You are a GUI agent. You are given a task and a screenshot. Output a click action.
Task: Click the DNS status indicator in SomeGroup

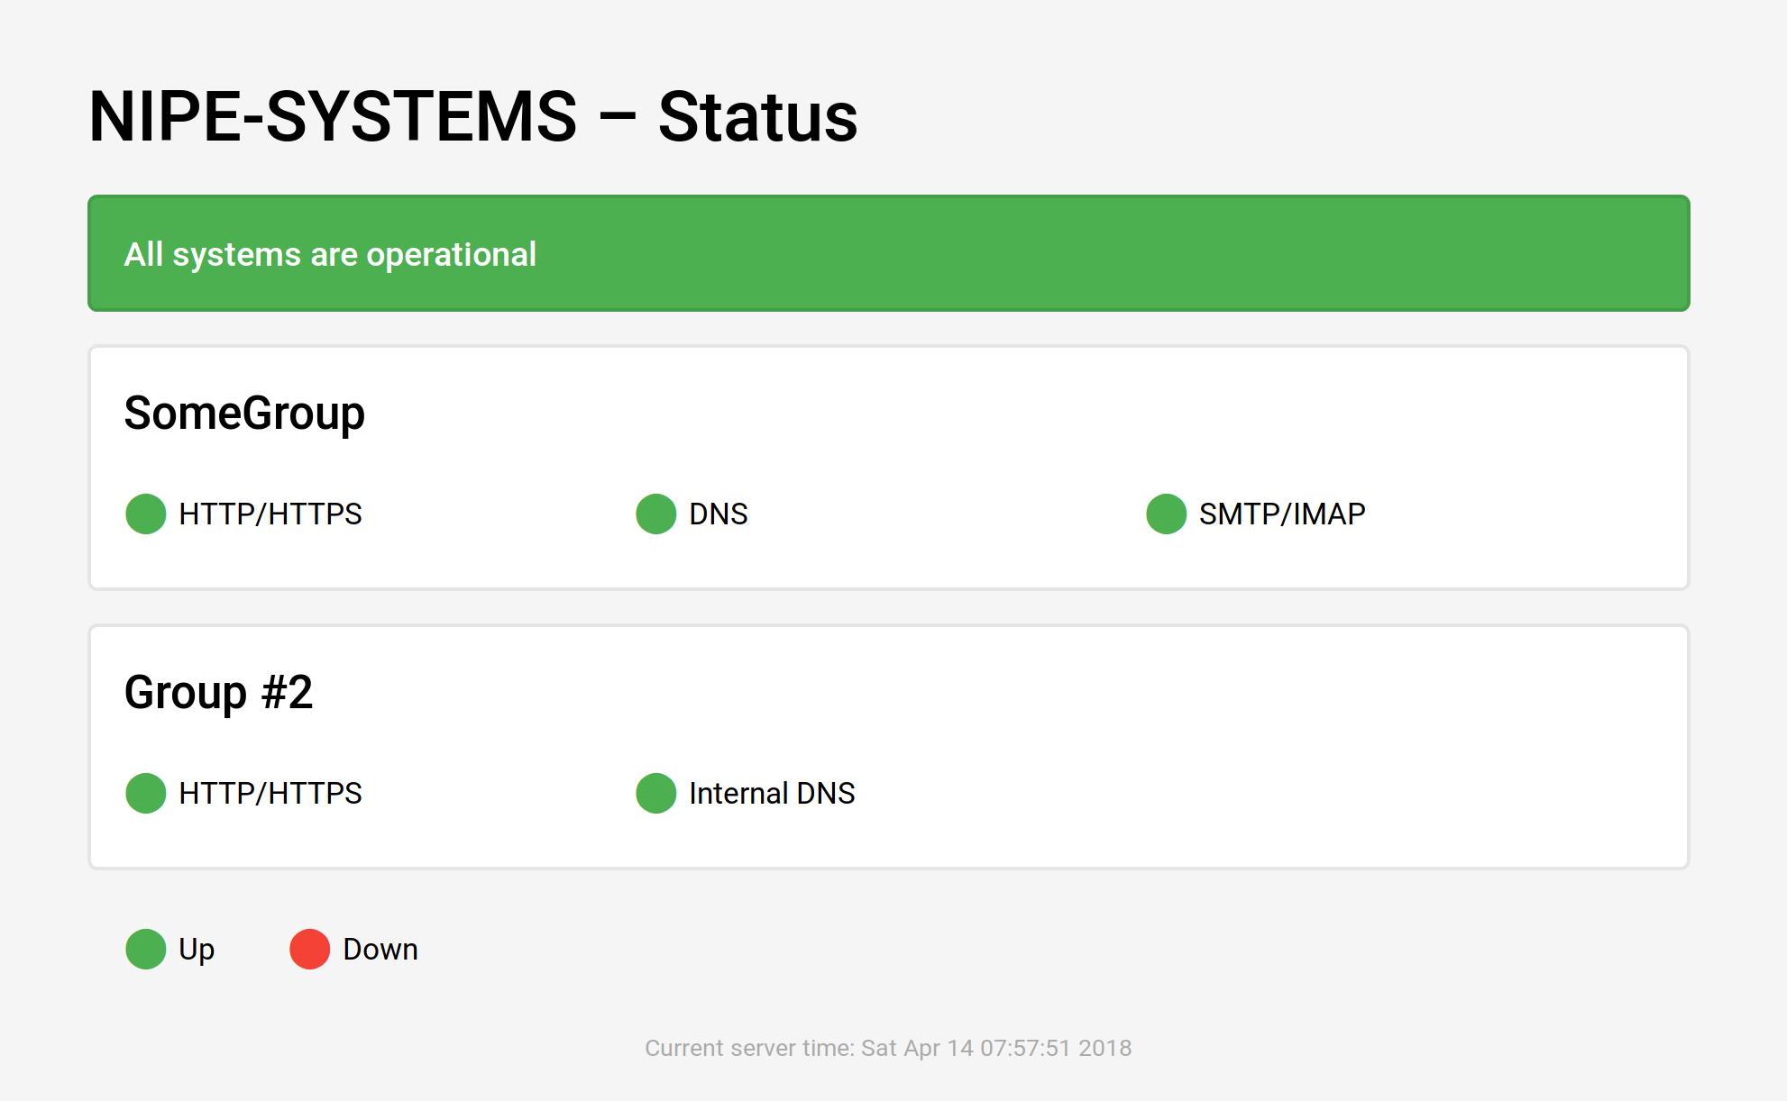[x=655, y=514]
